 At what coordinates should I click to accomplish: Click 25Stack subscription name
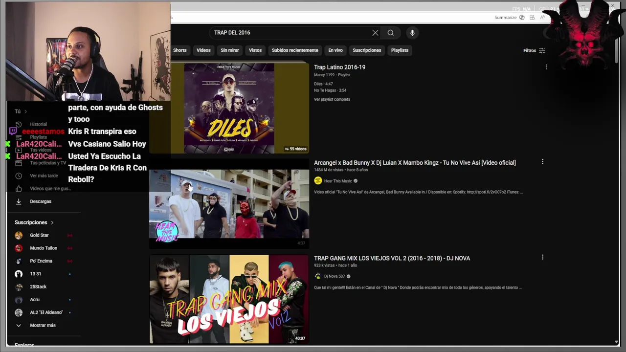coord(38,287)
